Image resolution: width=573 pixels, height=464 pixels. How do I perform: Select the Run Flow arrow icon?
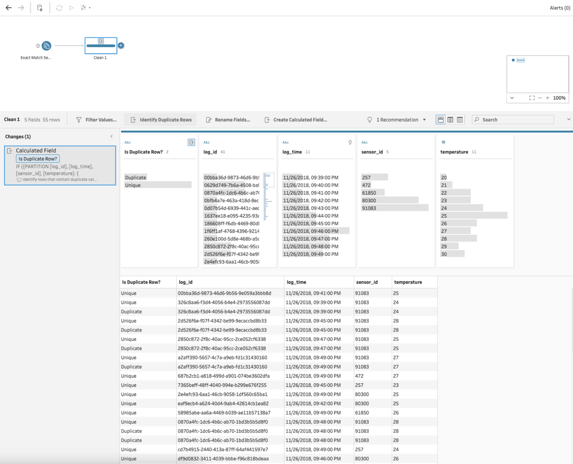coord(71,8)
